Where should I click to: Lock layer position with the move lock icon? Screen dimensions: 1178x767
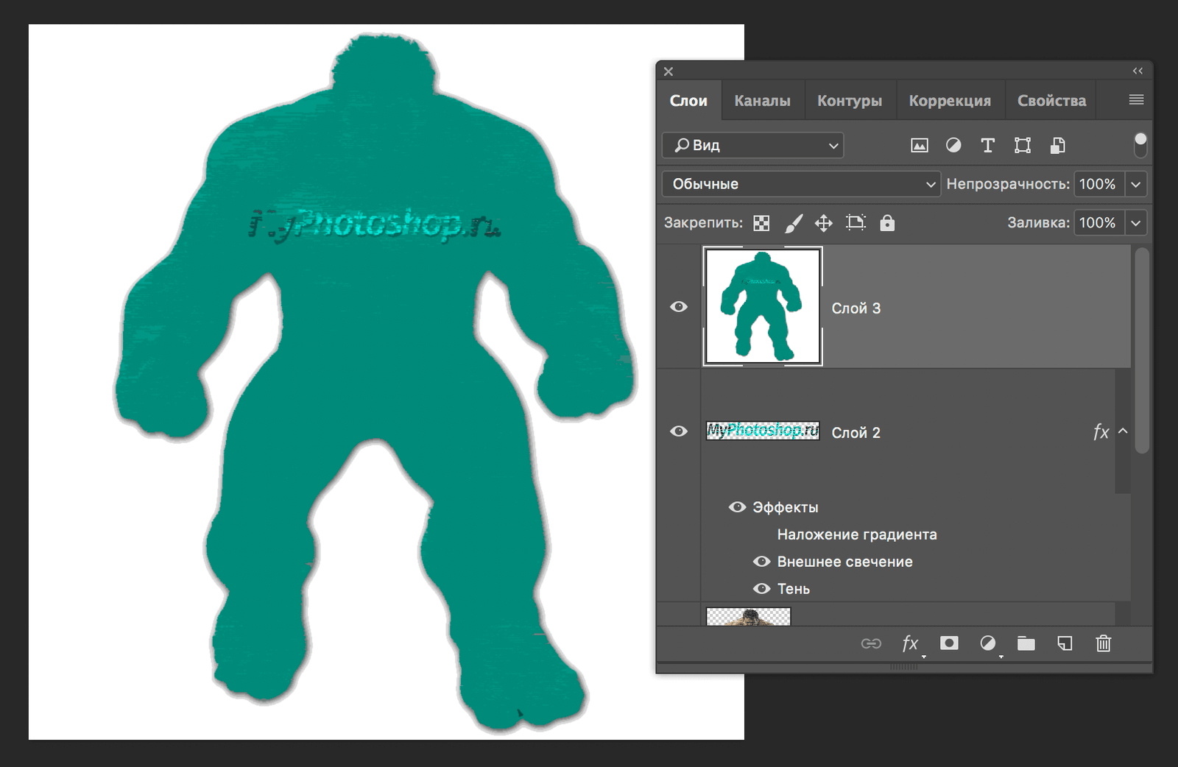coord(823,222)
